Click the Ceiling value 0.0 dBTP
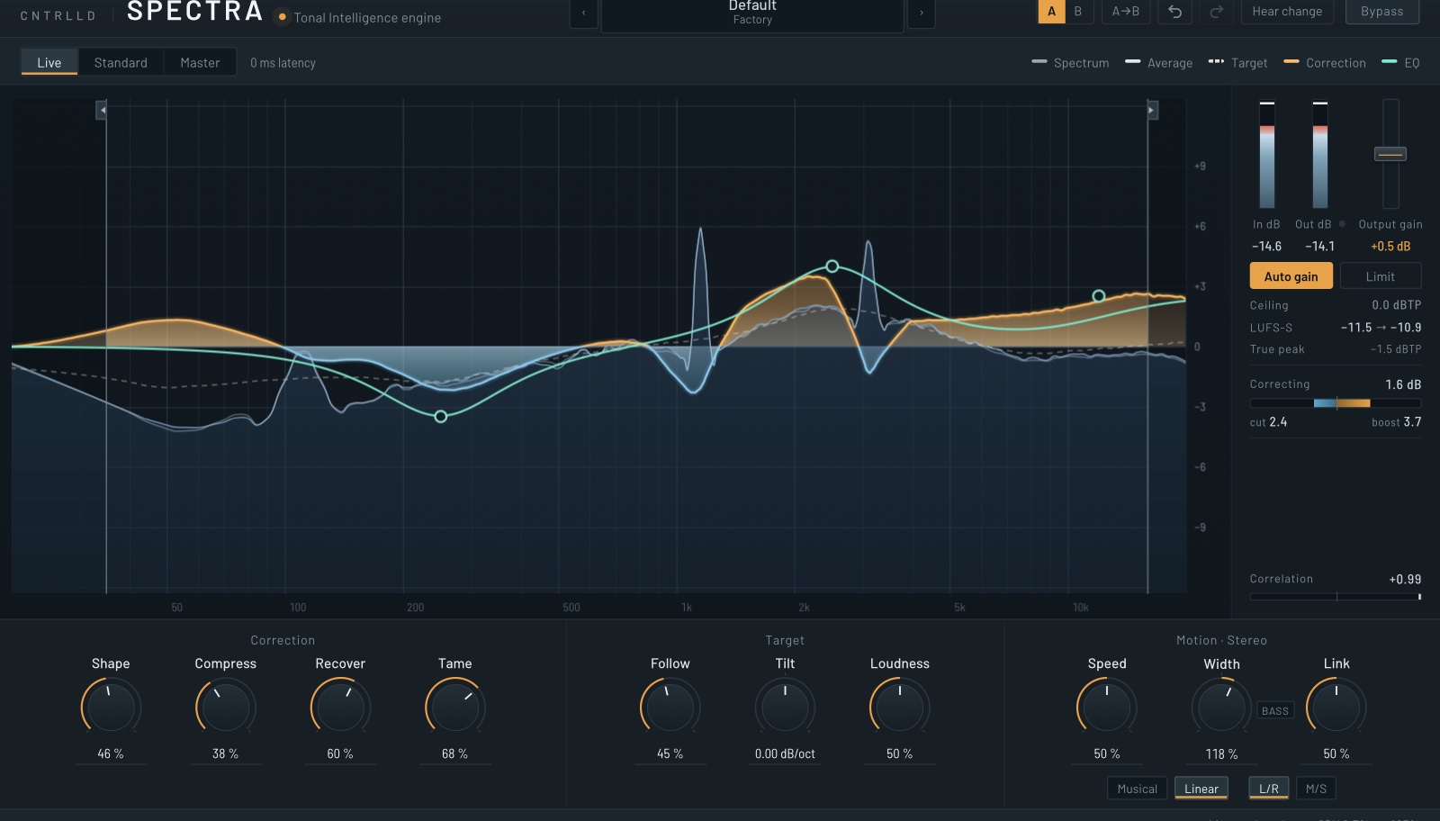 (1396, 305)
